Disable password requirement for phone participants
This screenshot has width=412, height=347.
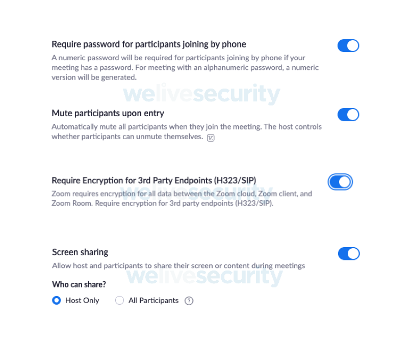pos(348,46)
